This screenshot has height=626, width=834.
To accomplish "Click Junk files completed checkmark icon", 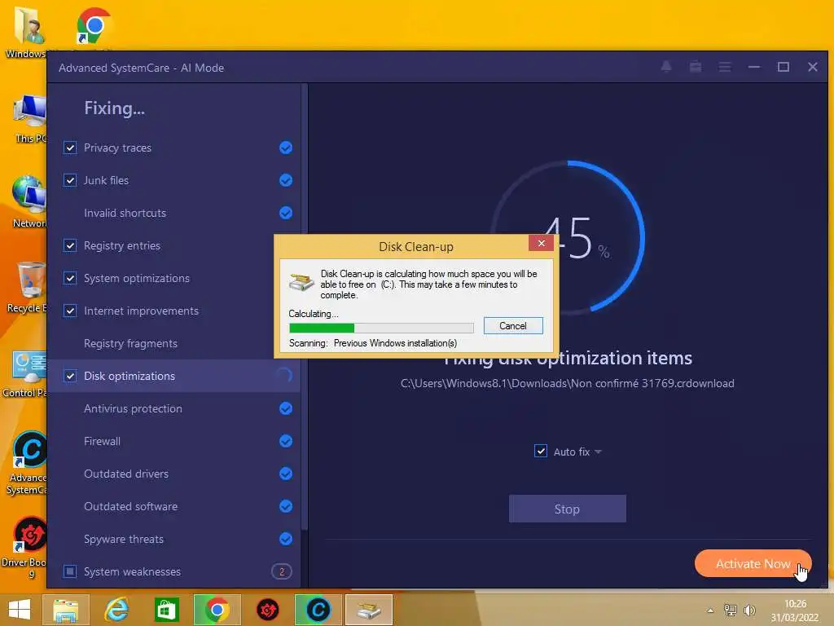I will [x=286, y=180].
